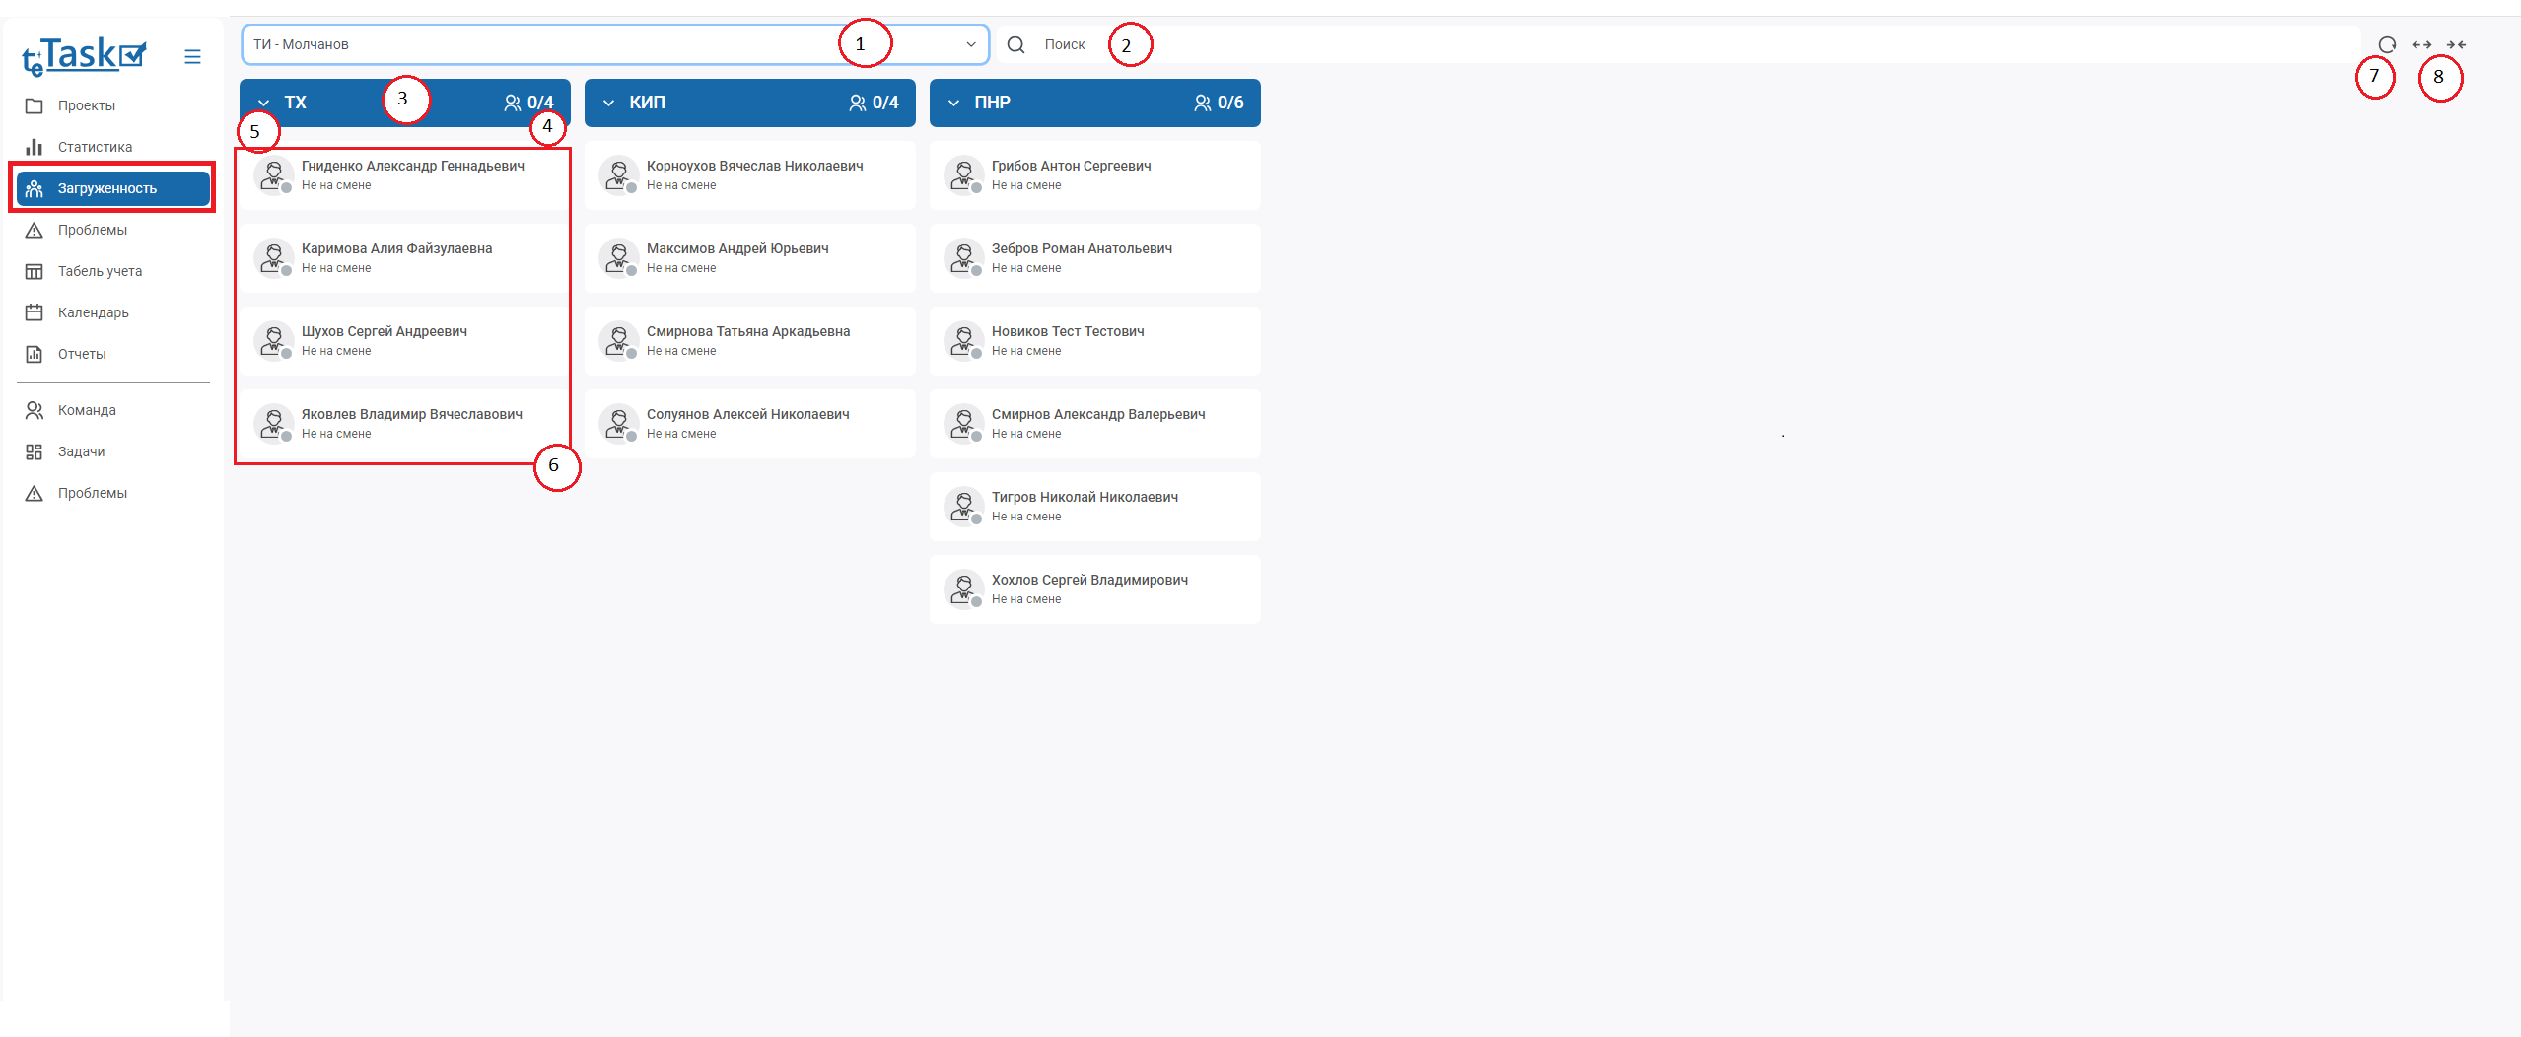2521x1037 pixels.
Task: Toggle the hamburger sidebar menu icon
Action: point(192,57)
